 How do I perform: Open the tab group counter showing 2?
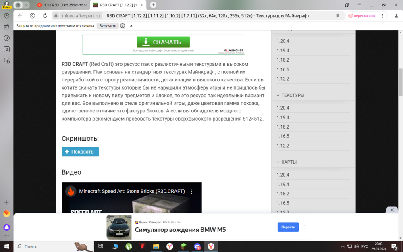18,5
